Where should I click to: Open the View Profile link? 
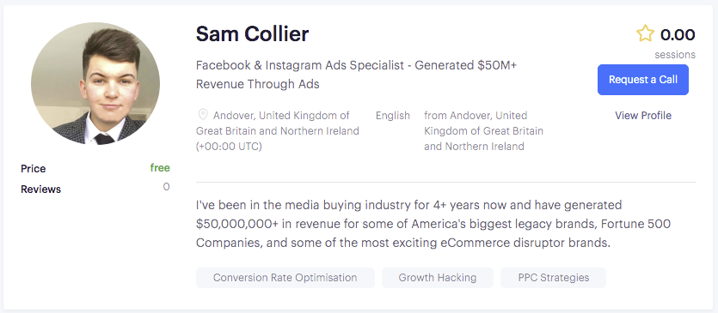[x=643, y=116]
